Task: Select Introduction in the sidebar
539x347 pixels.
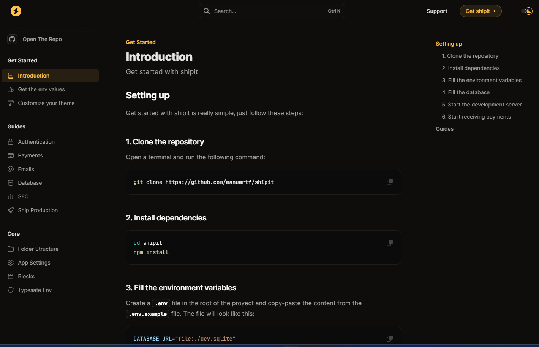Action: pyautogui.click(x=50, y=76)
